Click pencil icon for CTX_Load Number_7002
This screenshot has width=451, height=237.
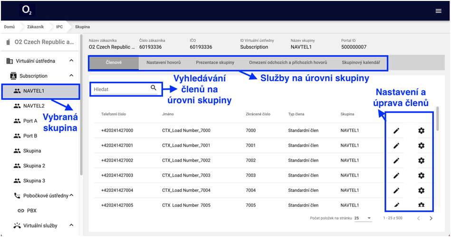point(396,161)
